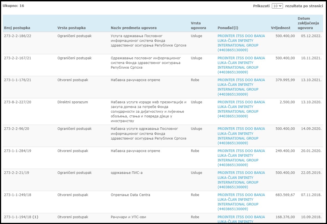
Task: Open PROINTER link in row 273-2-2-167/21
Action: point(241,65)
